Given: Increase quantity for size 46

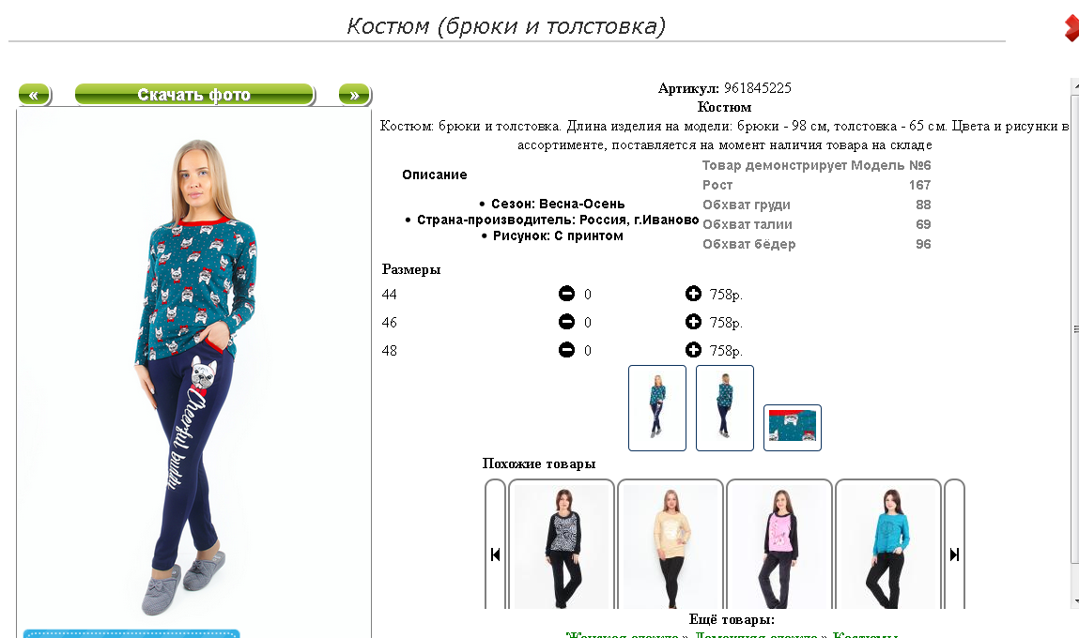Looking at the screenshot, I should click(x=693, y=322).
